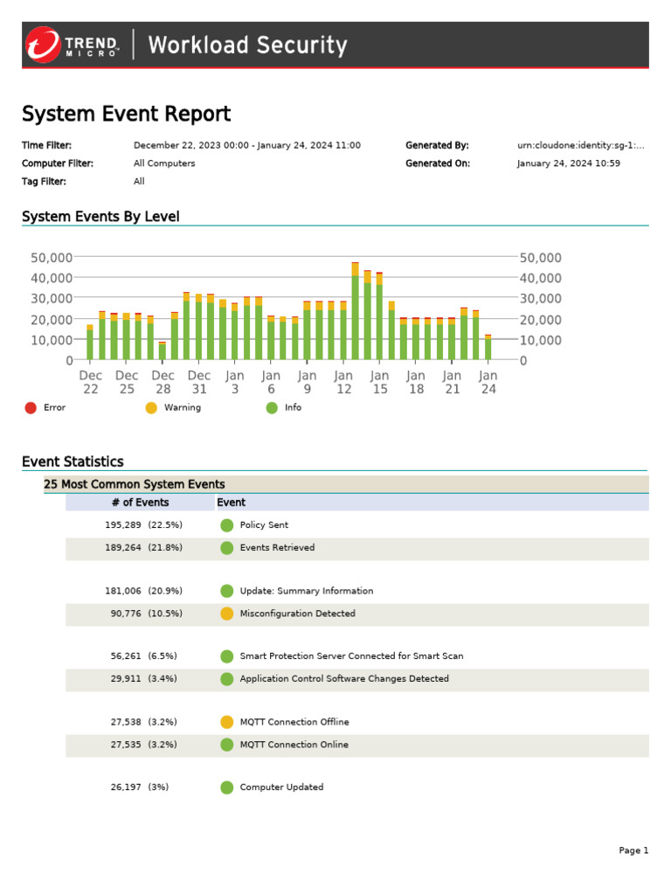Click the '# of Events' column header

tap(140, 503)
